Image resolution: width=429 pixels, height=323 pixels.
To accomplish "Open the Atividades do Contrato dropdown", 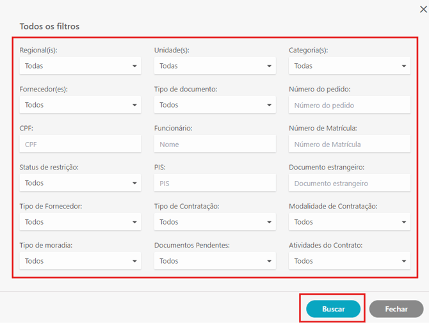I will pyautogui.click(x=350, y=261).
